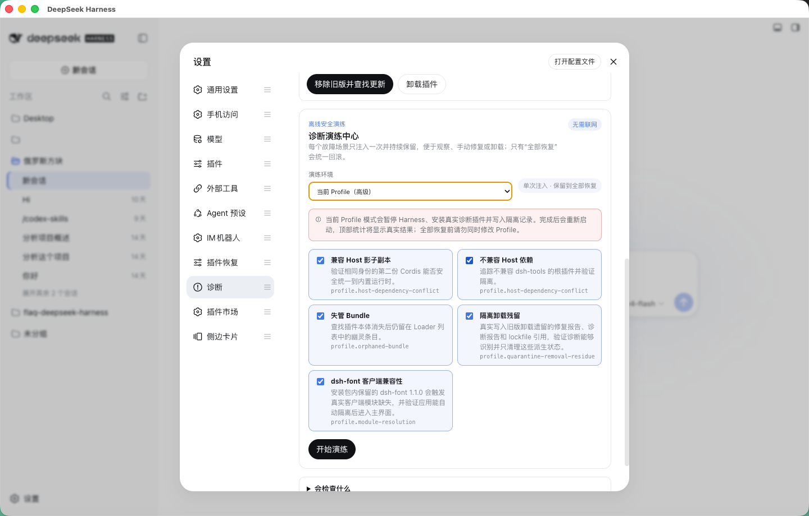
Task: Click the Agent 预设 recycle icon
Action: pyautogui.click(x=198, y=213)
